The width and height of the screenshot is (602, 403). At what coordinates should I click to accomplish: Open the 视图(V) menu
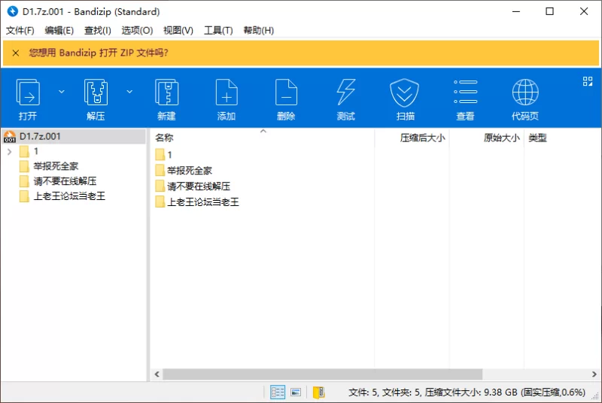coord(178,30)
